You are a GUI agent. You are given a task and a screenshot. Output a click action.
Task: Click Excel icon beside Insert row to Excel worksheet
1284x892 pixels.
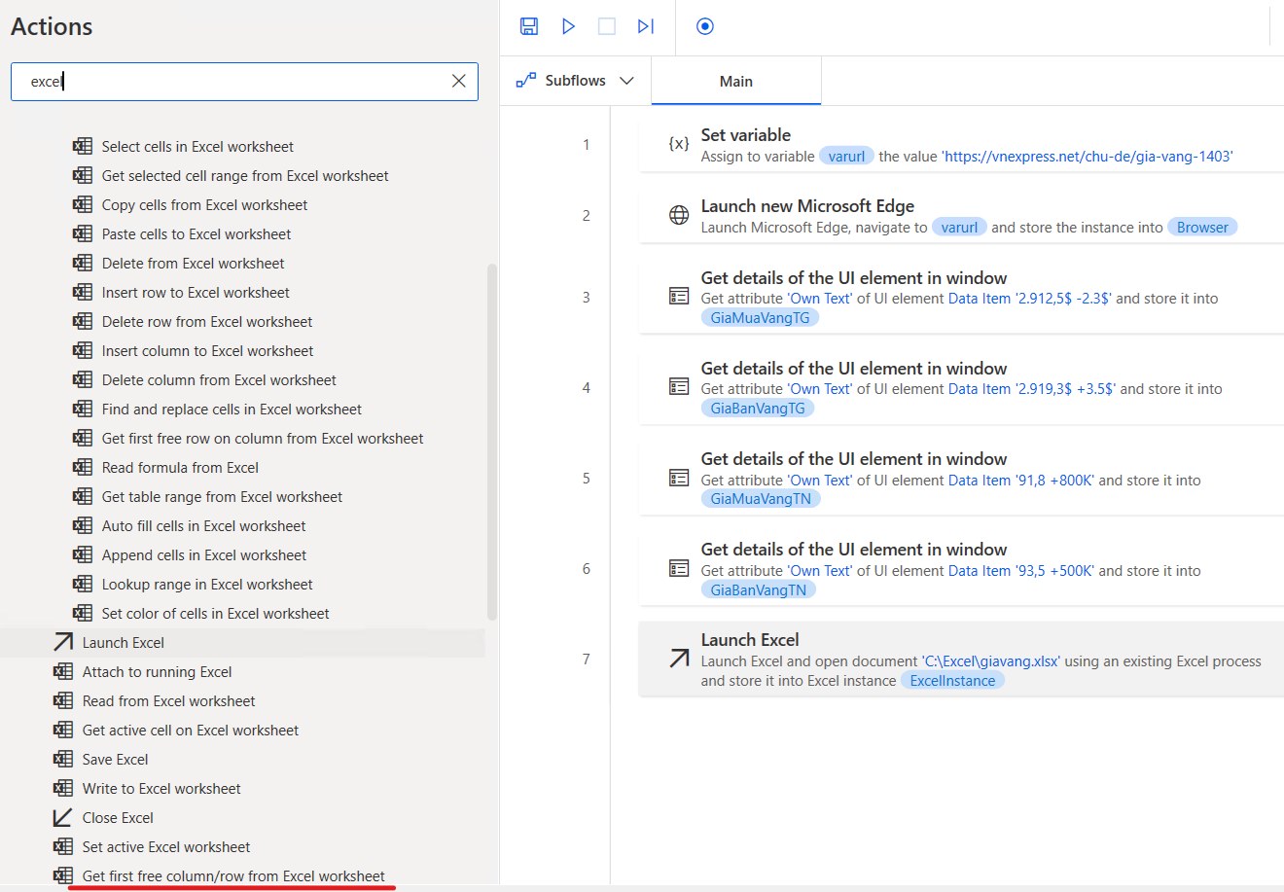tap(83, 292)
